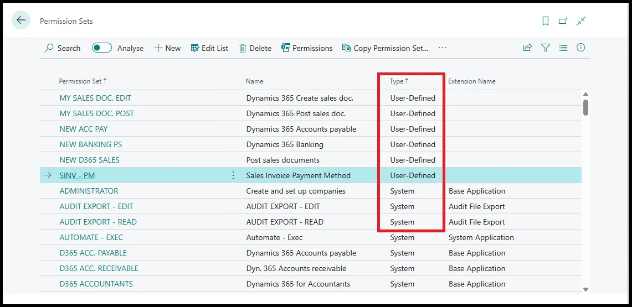
Task: Select 'Dynamics 365 for Accountants' cell
Action: tap(298, 284)
